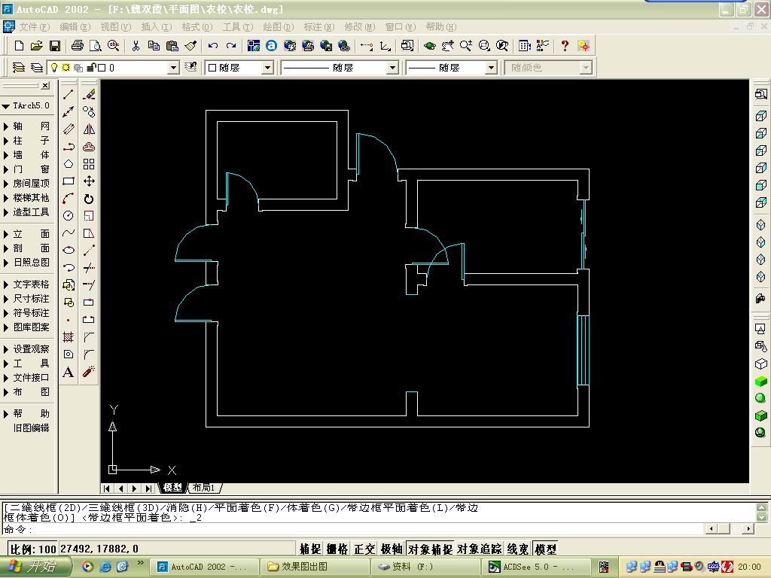Open the 视图(V) menu
The width and height of the screenshot is (771, 578).
coord(115,27)
